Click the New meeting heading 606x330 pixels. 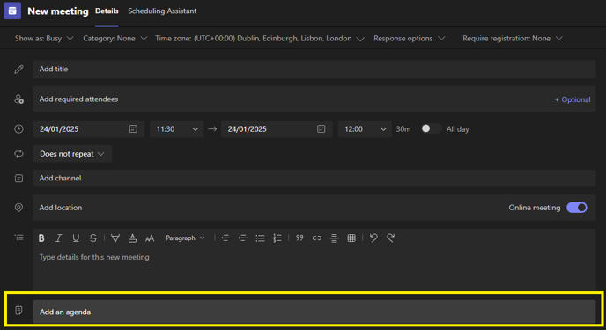58,11
